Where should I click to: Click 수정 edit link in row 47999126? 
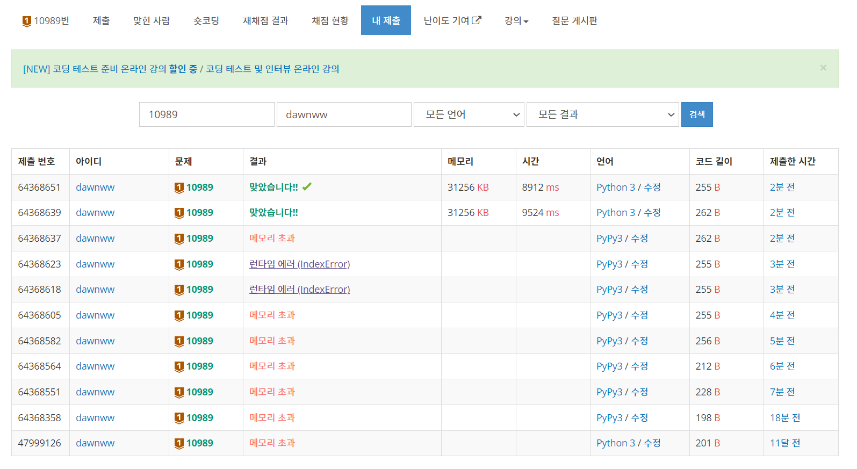coord(652,443)
